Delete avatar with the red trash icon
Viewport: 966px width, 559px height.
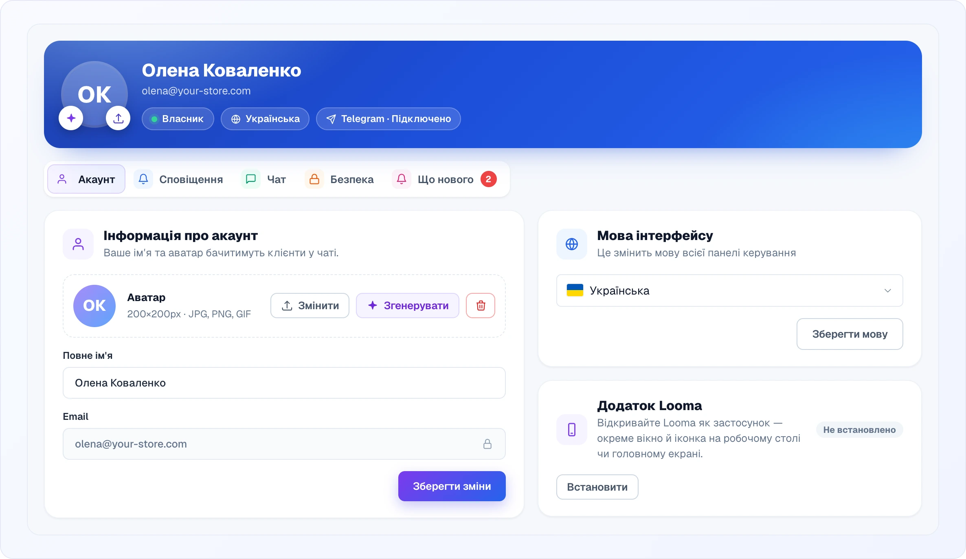tap(481, 306)
